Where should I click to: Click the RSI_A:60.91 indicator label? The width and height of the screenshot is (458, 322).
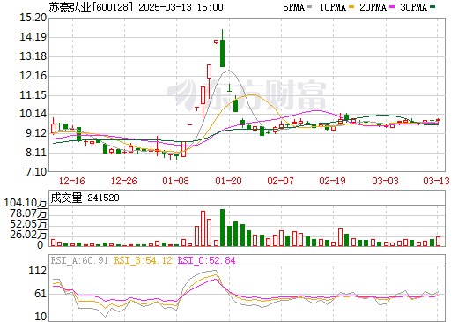[79, 260]
